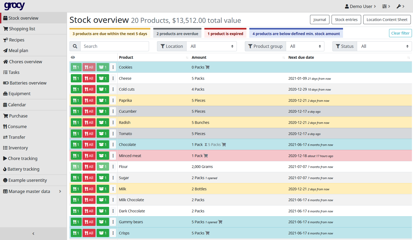Click the grocy logo

[x=14, y=6]
